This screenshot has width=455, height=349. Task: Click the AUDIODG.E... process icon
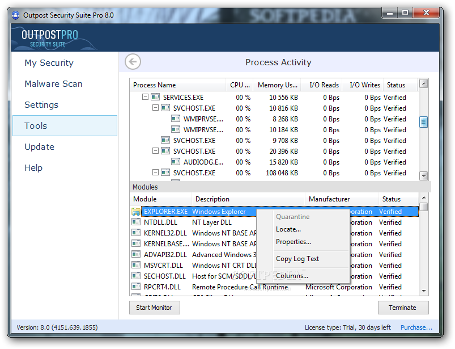pos(176,162)
